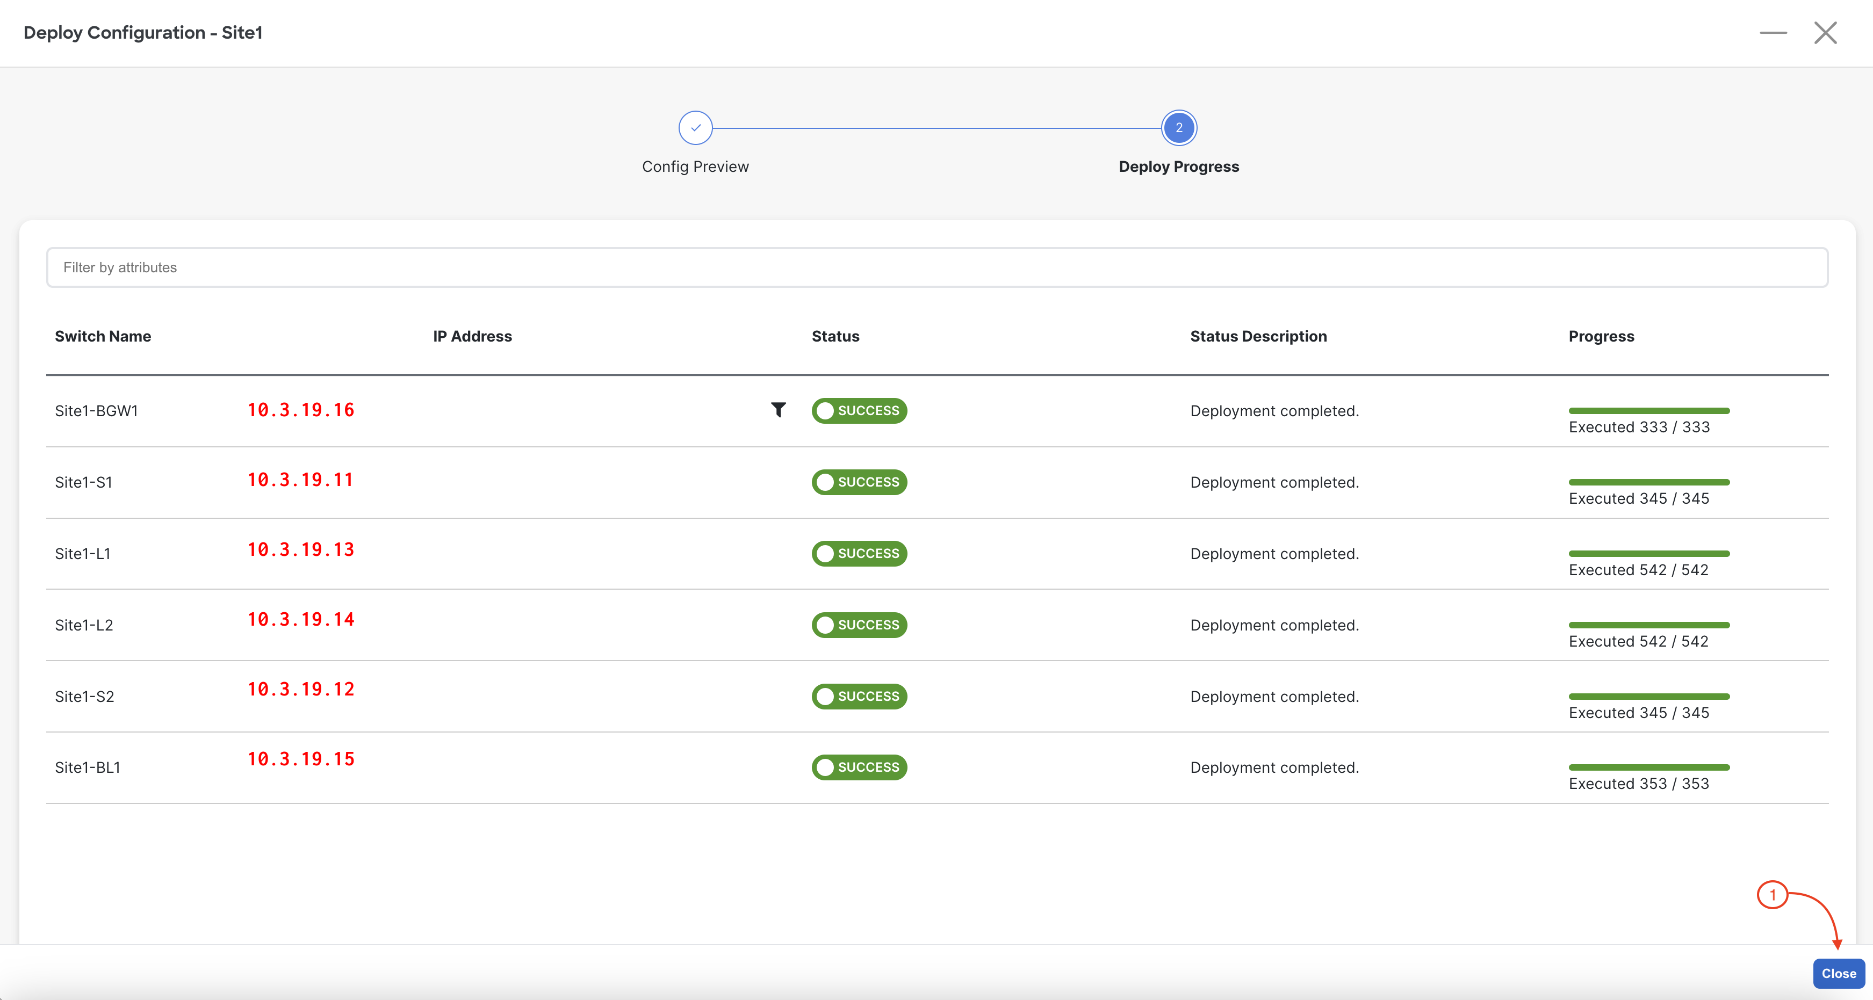This screenshot has width=1873, height=1000.
Task: Click the filter funnel icon in IP Address column
Action: coord(778,410)
